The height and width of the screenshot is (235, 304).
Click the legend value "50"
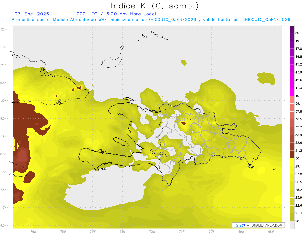(x=297, y=33)
